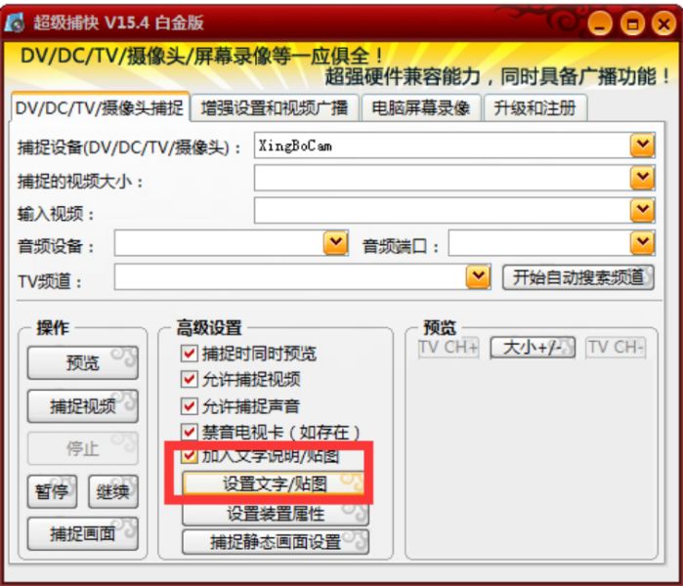This screenshot has width=683, height=586.
Task: Open the 增强设置和视频广播 tab
Action: (275, 107)
